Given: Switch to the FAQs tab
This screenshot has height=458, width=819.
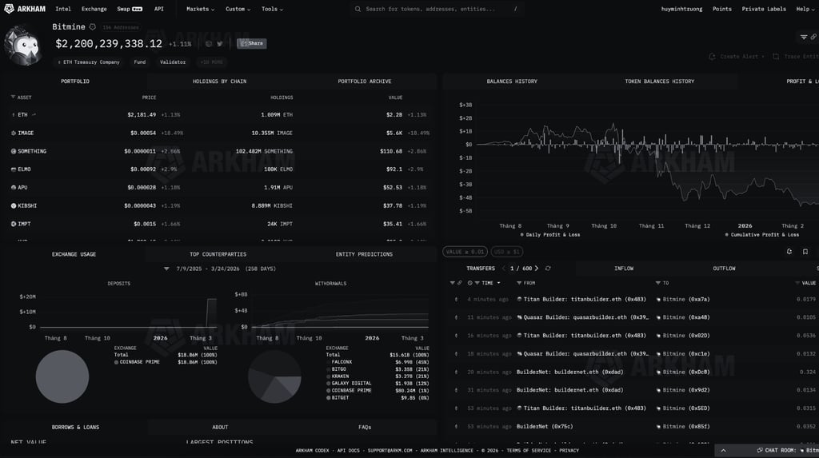Looking at the screenshot, I should 365,427.
